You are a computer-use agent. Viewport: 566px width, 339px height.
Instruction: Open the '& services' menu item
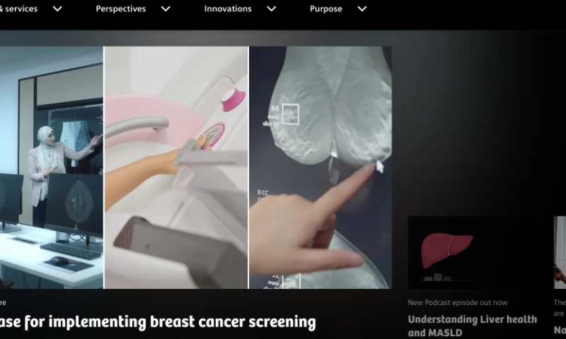coord(18,9)
